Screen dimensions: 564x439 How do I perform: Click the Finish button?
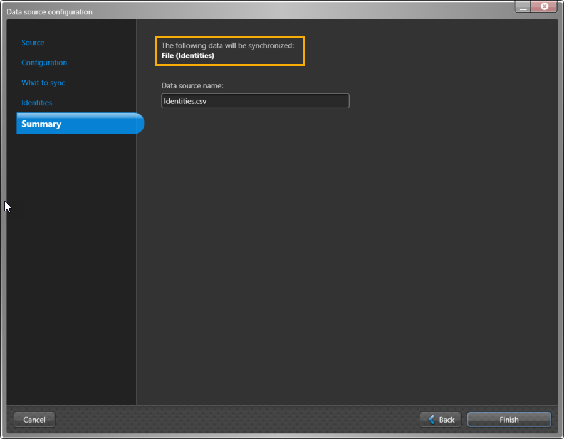pos(509,420)
